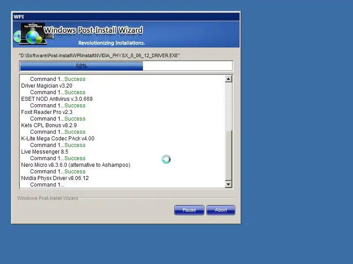This screenshot has height=264, width=353.
Task: Abort the installation
Action: click(221, 210)
